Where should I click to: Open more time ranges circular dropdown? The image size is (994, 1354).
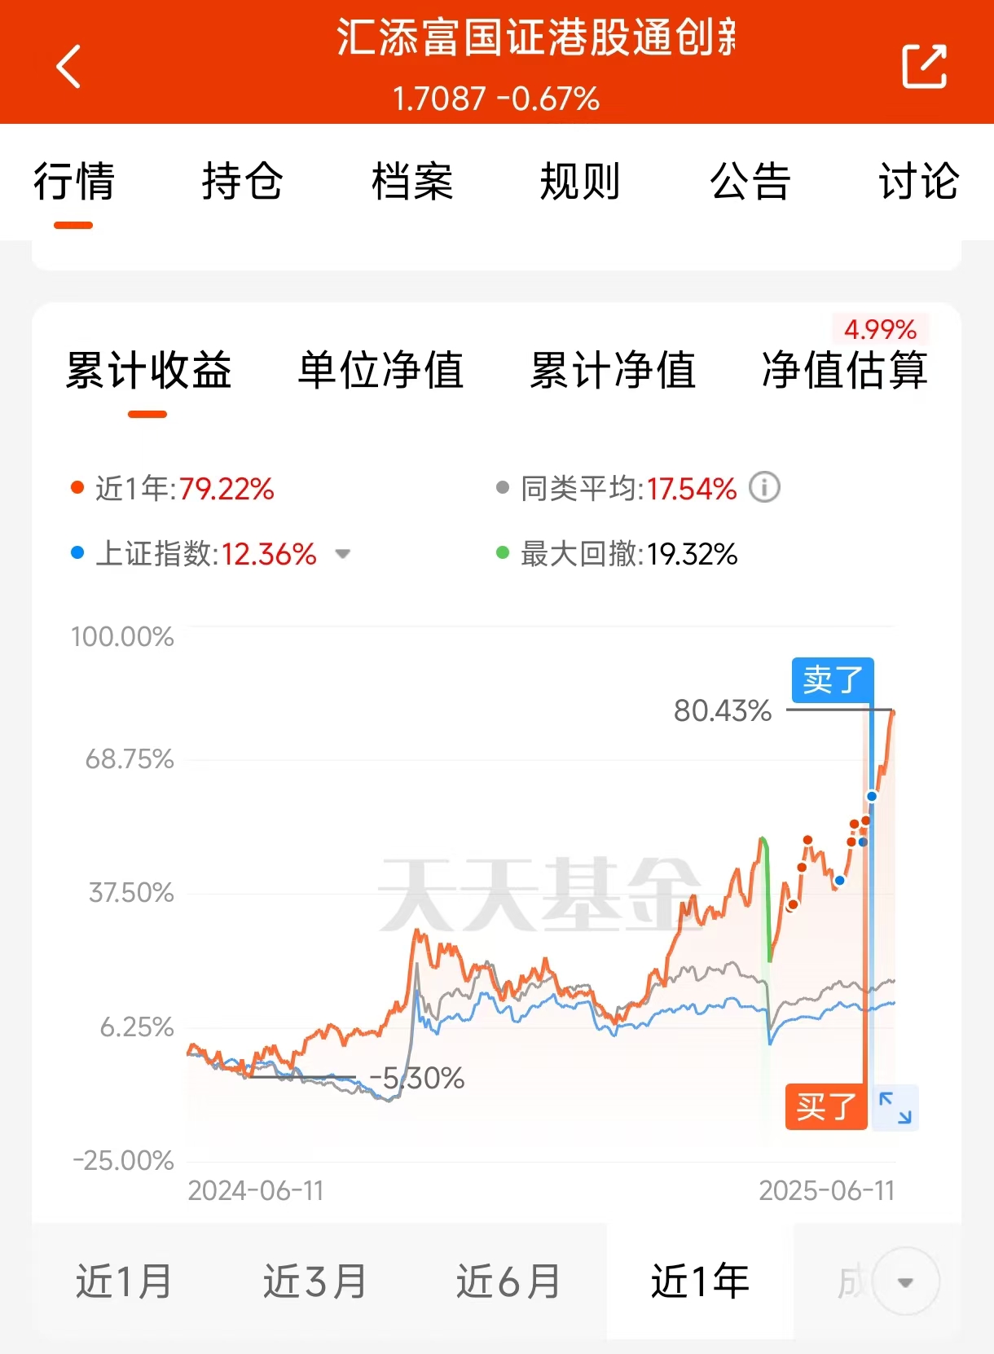[905, 1281]
